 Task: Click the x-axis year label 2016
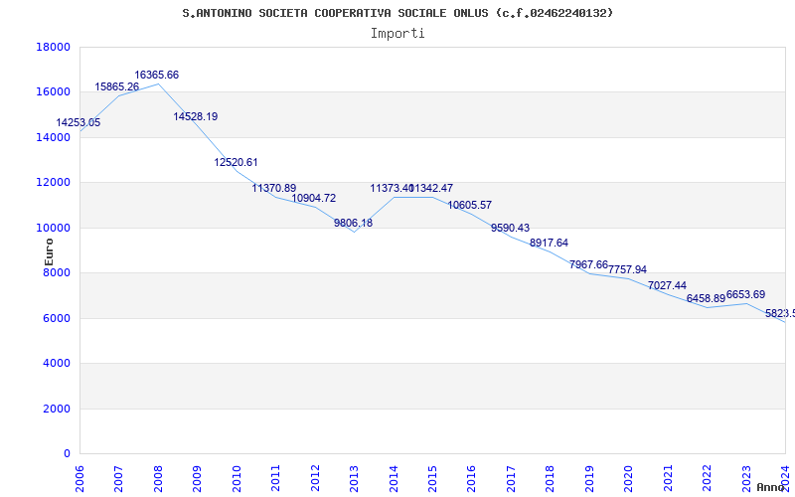(x=472, y=477)
